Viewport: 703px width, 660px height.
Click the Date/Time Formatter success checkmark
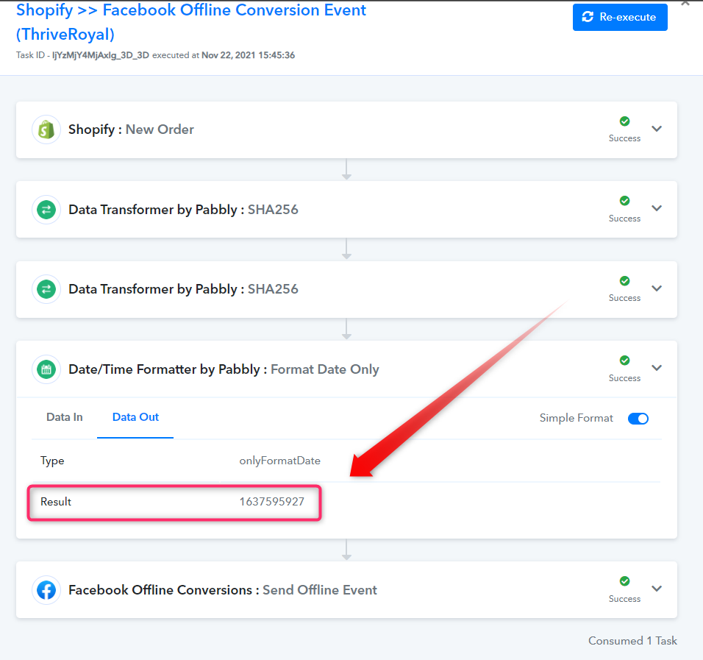pos(624,361)
